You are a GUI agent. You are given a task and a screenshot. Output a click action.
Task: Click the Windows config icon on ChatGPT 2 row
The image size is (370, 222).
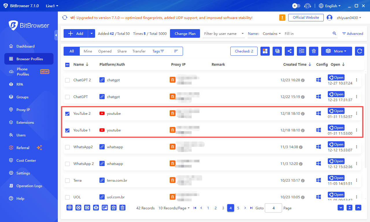[318, 80]
